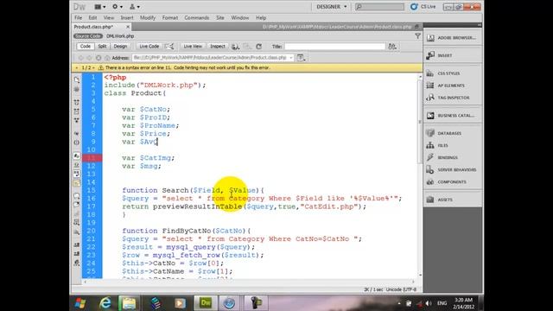Open Internet Explorer from taskbar
This screenshot has width=553, height=311.
click(105, 303)
